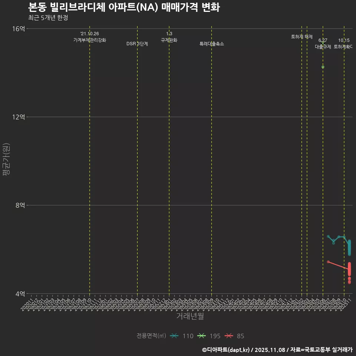This screenshot has width=356, height=356.
Task: Expand the 최근 5개년 한정 filter
Action: [48, 17]
